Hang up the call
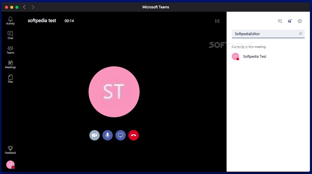The height and width of the screenshot is (174, 312). [134, 135]
